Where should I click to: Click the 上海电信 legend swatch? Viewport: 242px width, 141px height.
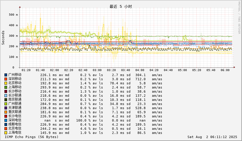[x=6, y=133]
